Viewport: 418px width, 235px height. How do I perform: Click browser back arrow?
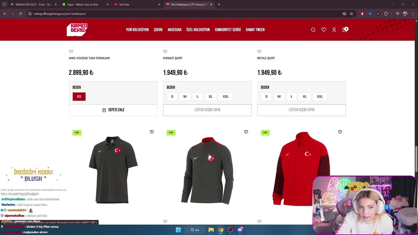tap(5, 14)
